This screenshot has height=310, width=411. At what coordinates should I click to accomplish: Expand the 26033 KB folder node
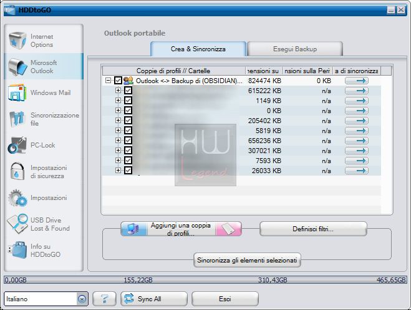click(x=118, y=170)
